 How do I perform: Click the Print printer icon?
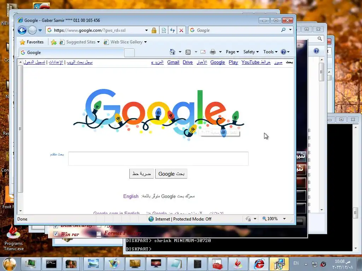click(x=212, y=52)
